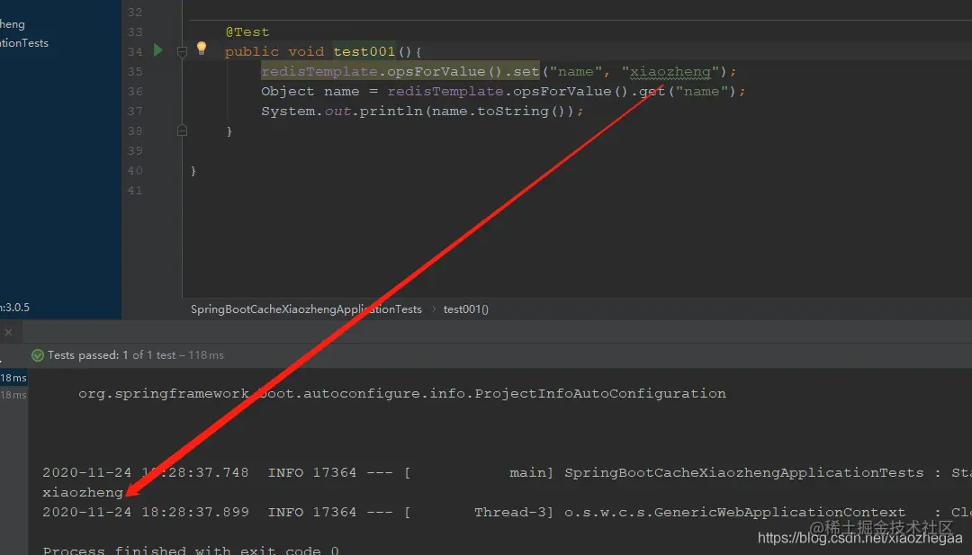The image size is (972, 555).
Task: Select SpringBootCacheXiaozhengApplicationTests breadcrumb
Action: (x=306, y=309)
